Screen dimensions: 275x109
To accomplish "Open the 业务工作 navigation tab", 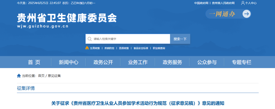I will point(138,62).
